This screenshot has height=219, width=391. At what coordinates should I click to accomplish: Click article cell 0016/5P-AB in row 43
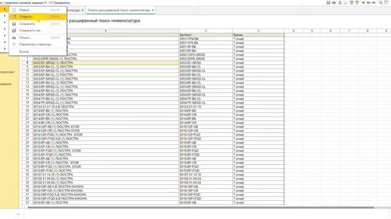205,203
